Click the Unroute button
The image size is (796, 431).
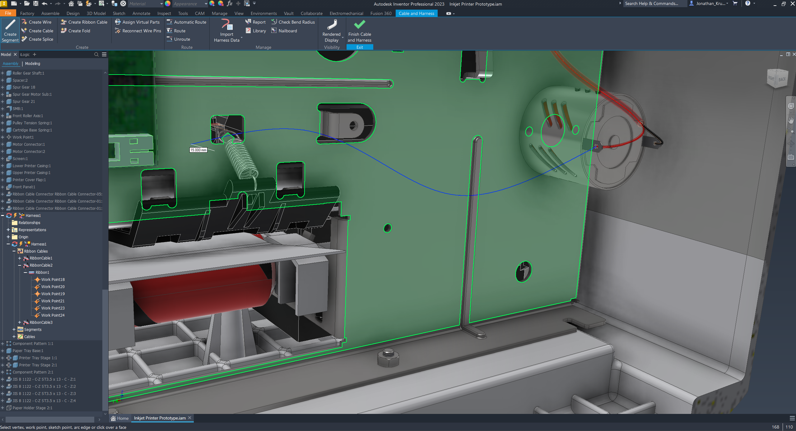click(x=182, y=39)
